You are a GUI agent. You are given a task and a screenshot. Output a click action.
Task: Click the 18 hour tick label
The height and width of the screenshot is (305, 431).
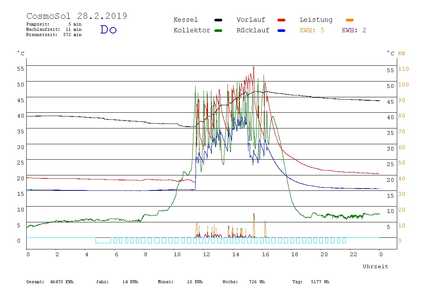(x=295, y=254)
